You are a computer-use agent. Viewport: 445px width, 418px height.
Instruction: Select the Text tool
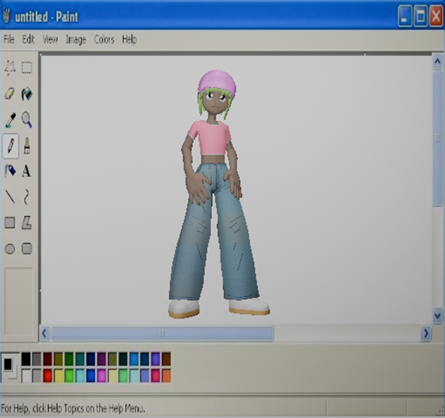pyautogui.click(x=26, y=171)
